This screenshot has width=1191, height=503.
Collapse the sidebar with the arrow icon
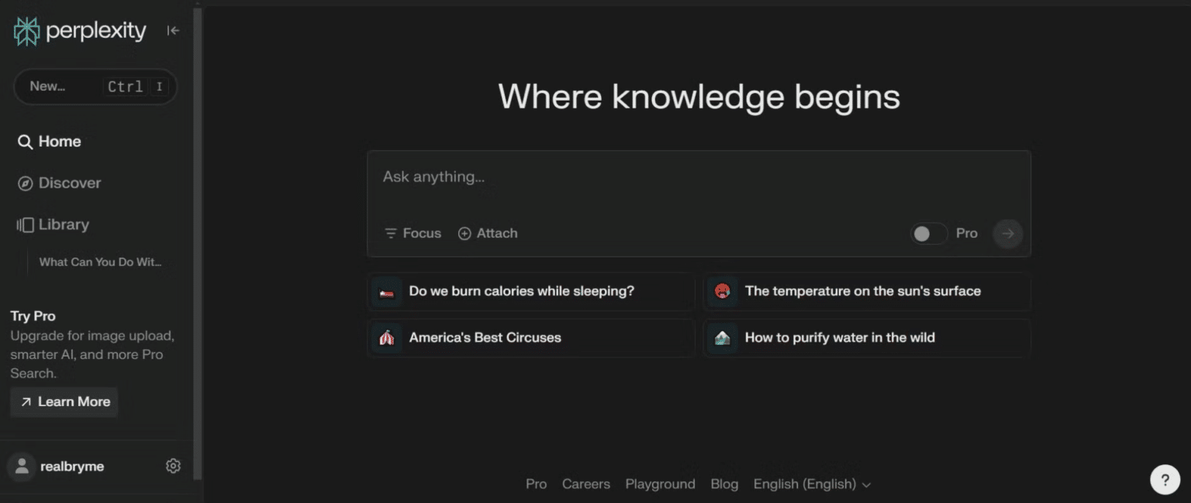click(173, 30)
